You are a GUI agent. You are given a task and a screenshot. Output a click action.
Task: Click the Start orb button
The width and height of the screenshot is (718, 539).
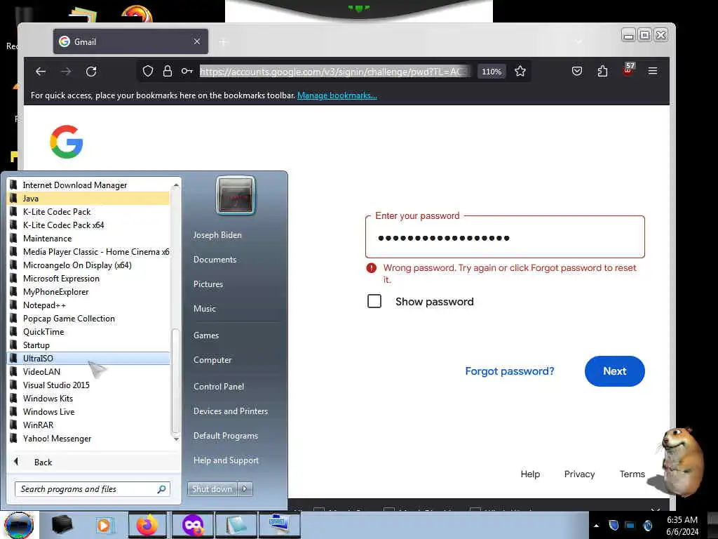point(19,525)
